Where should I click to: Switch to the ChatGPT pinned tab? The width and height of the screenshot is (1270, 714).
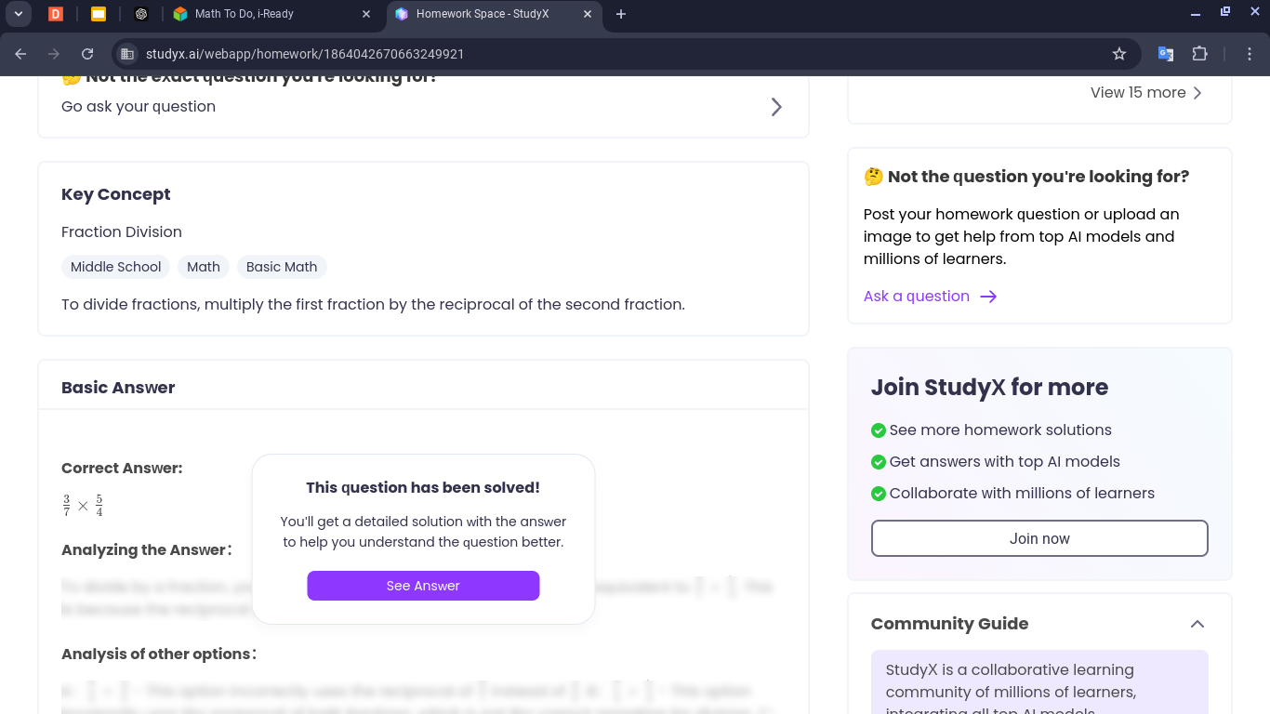tap(141, 14)
